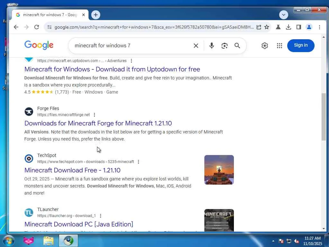Screen dimensions: 329x247
Task: Show hidden system tray icons
Action: click(x=273, y=241)
